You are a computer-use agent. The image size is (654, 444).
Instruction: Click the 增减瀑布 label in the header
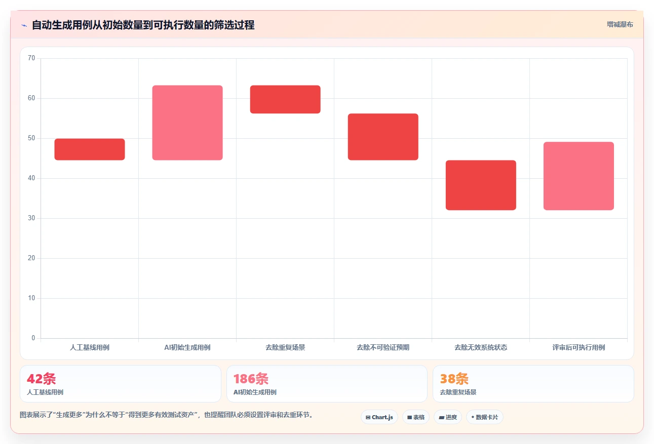[x=620, y=24]
